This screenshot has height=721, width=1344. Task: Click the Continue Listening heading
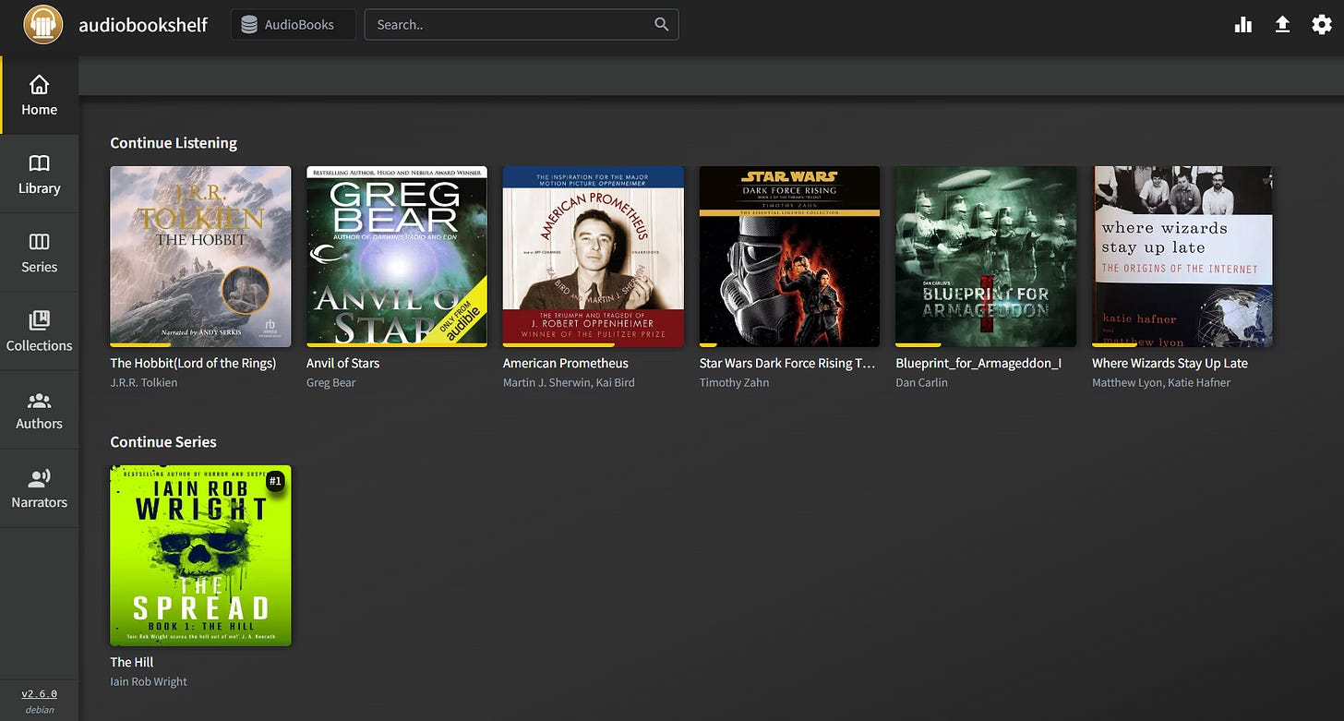pyautogui.click(x=174, y=143)
